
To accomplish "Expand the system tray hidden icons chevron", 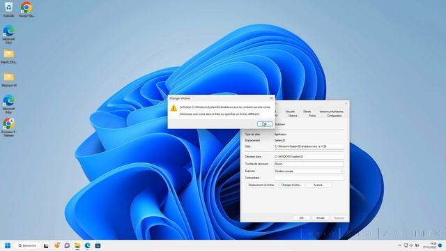I will 399,245.
